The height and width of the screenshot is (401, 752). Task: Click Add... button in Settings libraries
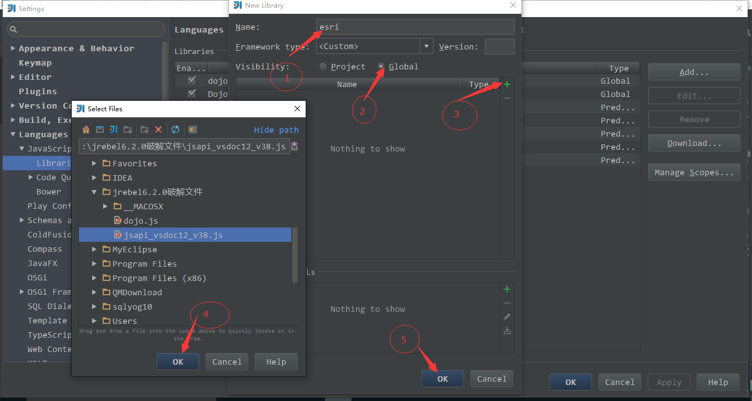click(x=694, y=72)
